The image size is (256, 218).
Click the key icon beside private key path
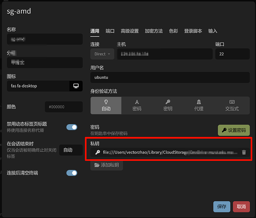98,152
